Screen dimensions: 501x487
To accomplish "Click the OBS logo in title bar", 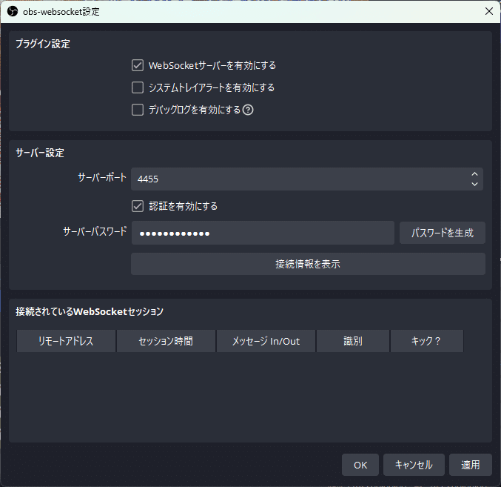I will tap(13, 12).
